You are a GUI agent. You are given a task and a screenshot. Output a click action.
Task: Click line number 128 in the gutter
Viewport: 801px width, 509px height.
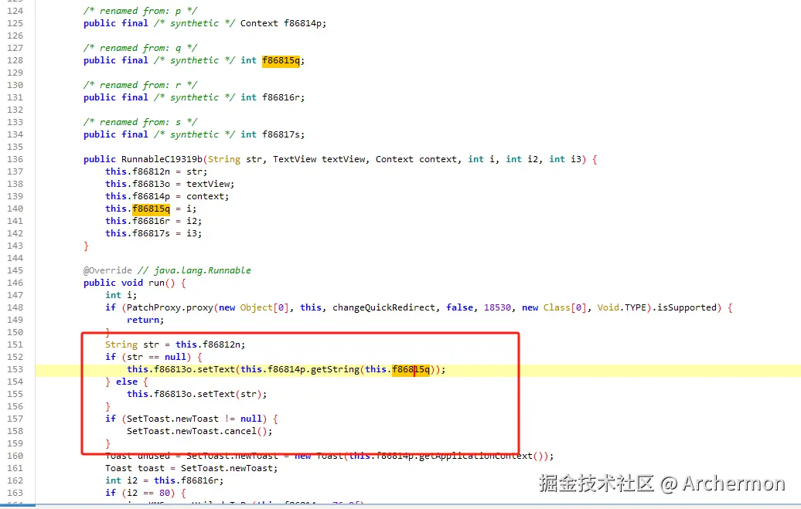point(15,60)
